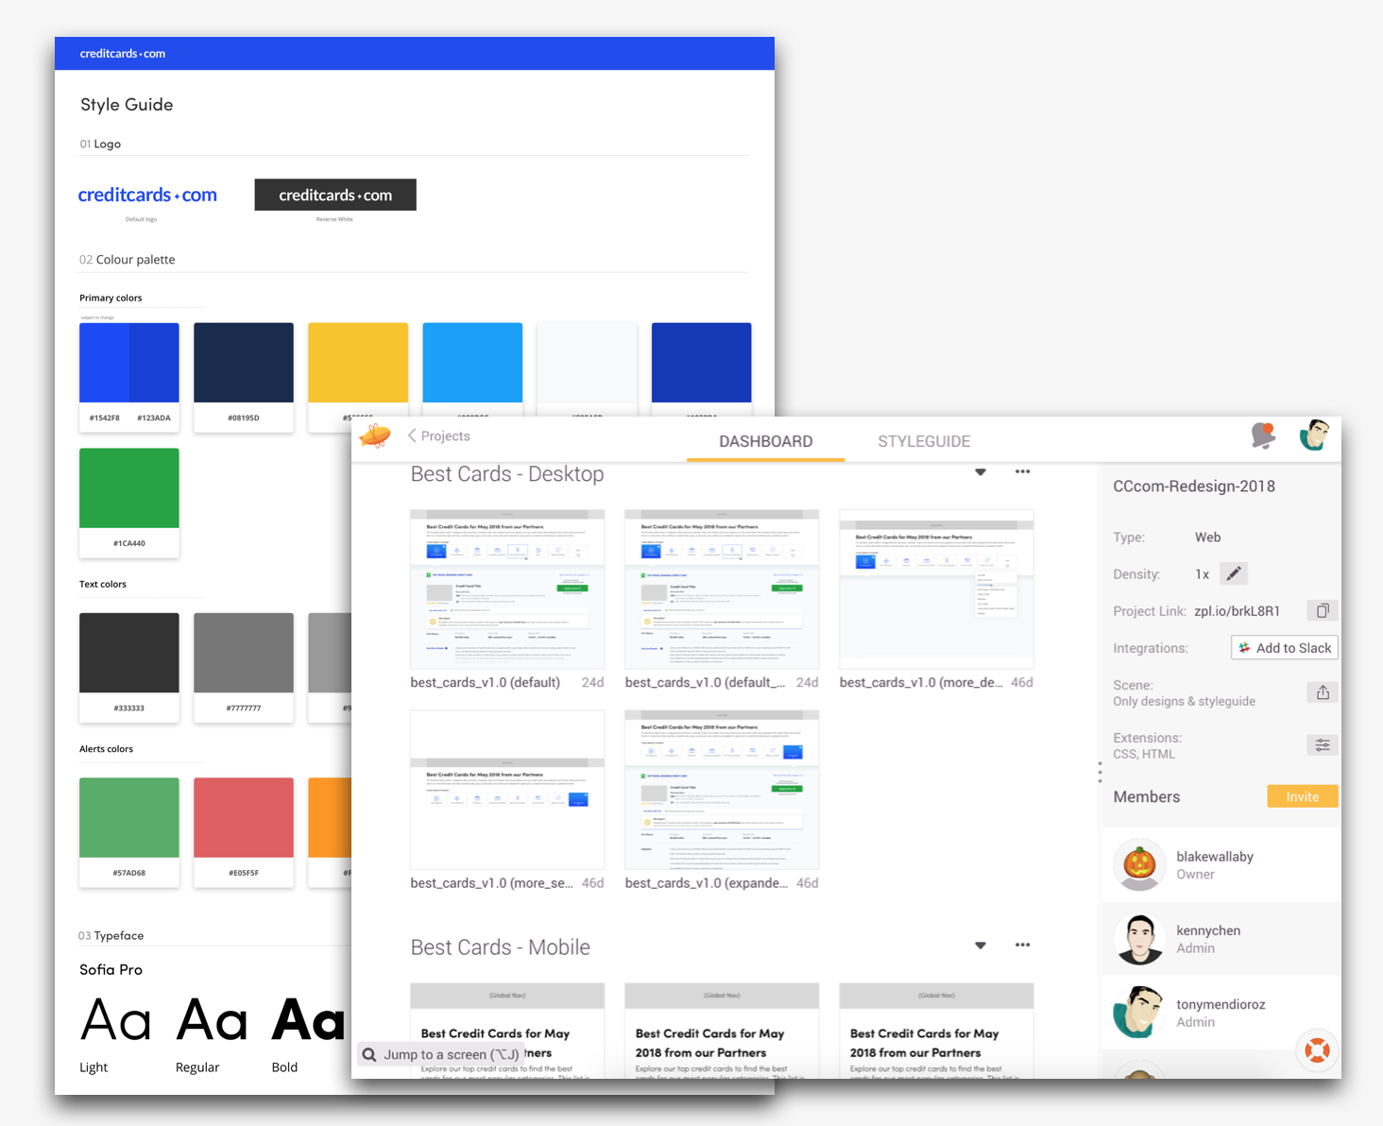1383x1126 pixels.
Task: Open best_cards_v1.0 (expande... thumbnail
Action: point(722,790)
